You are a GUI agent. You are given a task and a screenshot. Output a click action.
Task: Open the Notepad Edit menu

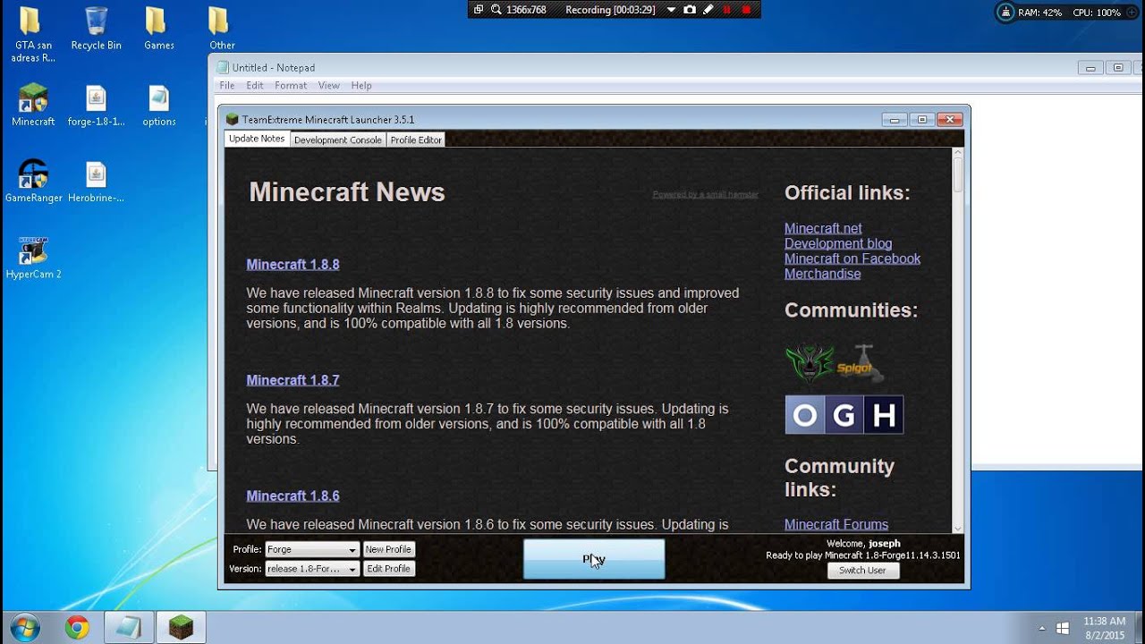[x=255, y=86]
